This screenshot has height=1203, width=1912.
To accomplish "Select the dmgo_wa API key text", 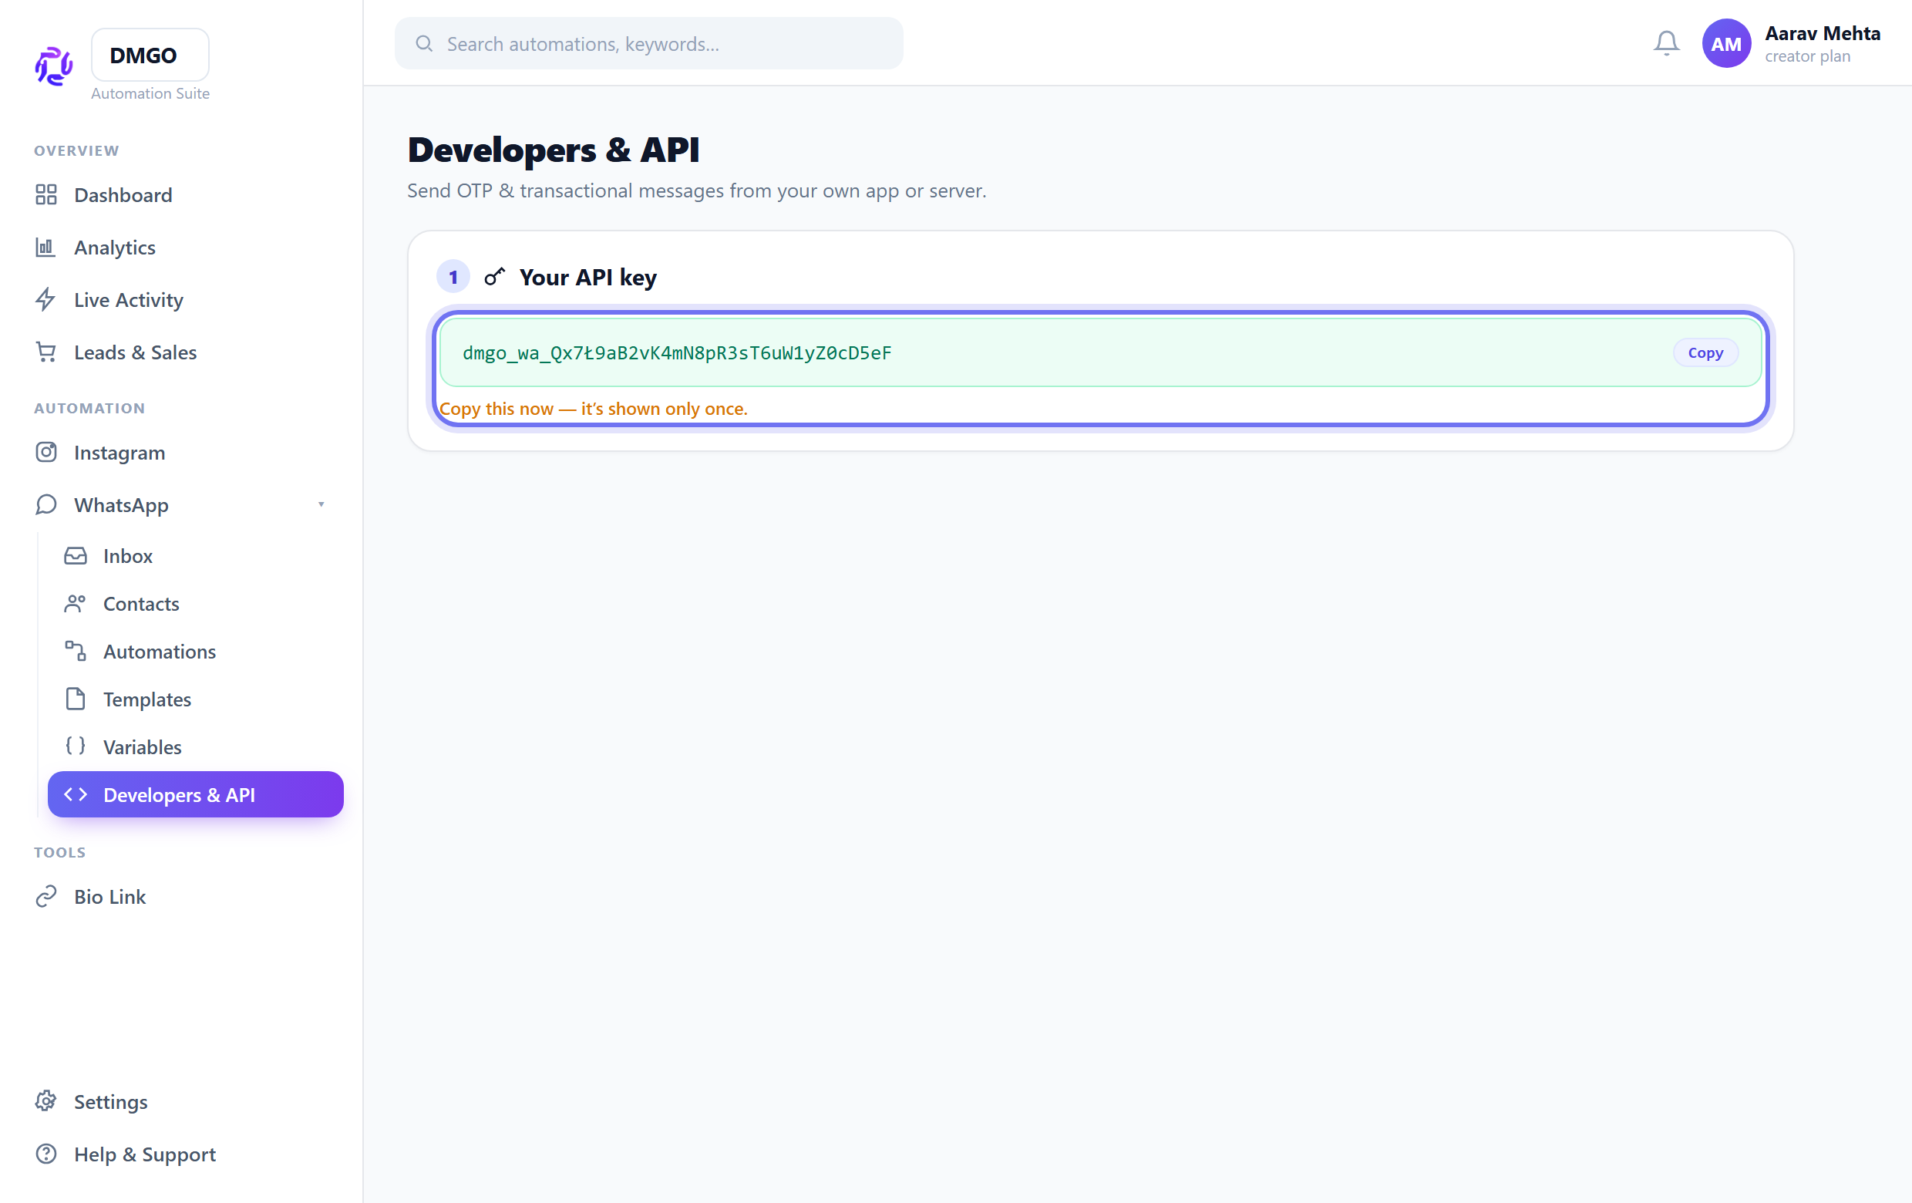I will pyautogui.click(x=676, y=352).
